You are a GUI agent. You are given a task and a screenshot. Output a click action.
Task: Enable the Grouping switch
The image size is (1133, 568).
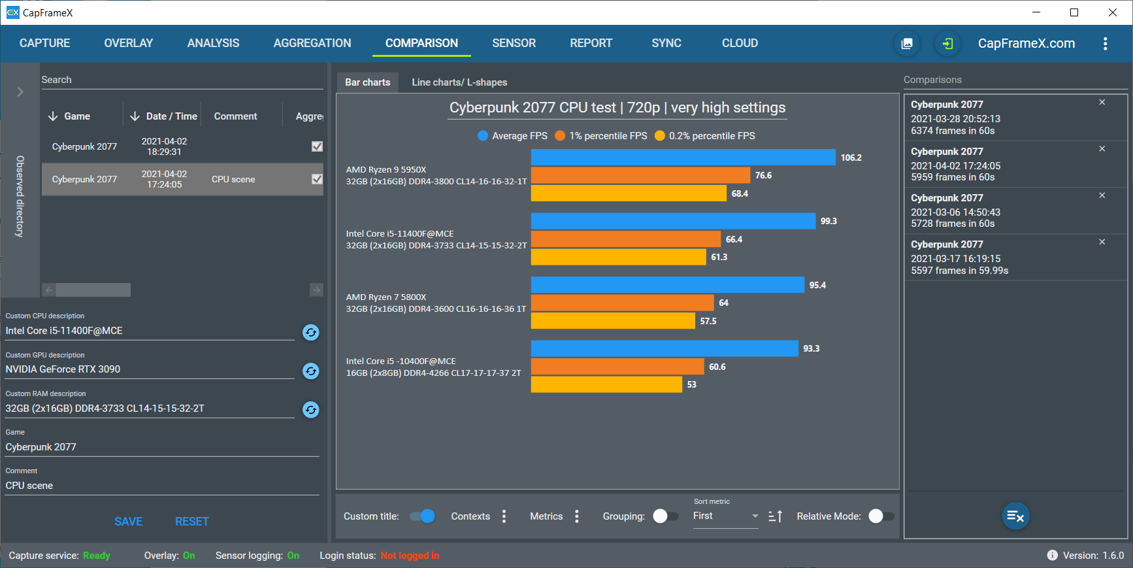click(665, 516)
